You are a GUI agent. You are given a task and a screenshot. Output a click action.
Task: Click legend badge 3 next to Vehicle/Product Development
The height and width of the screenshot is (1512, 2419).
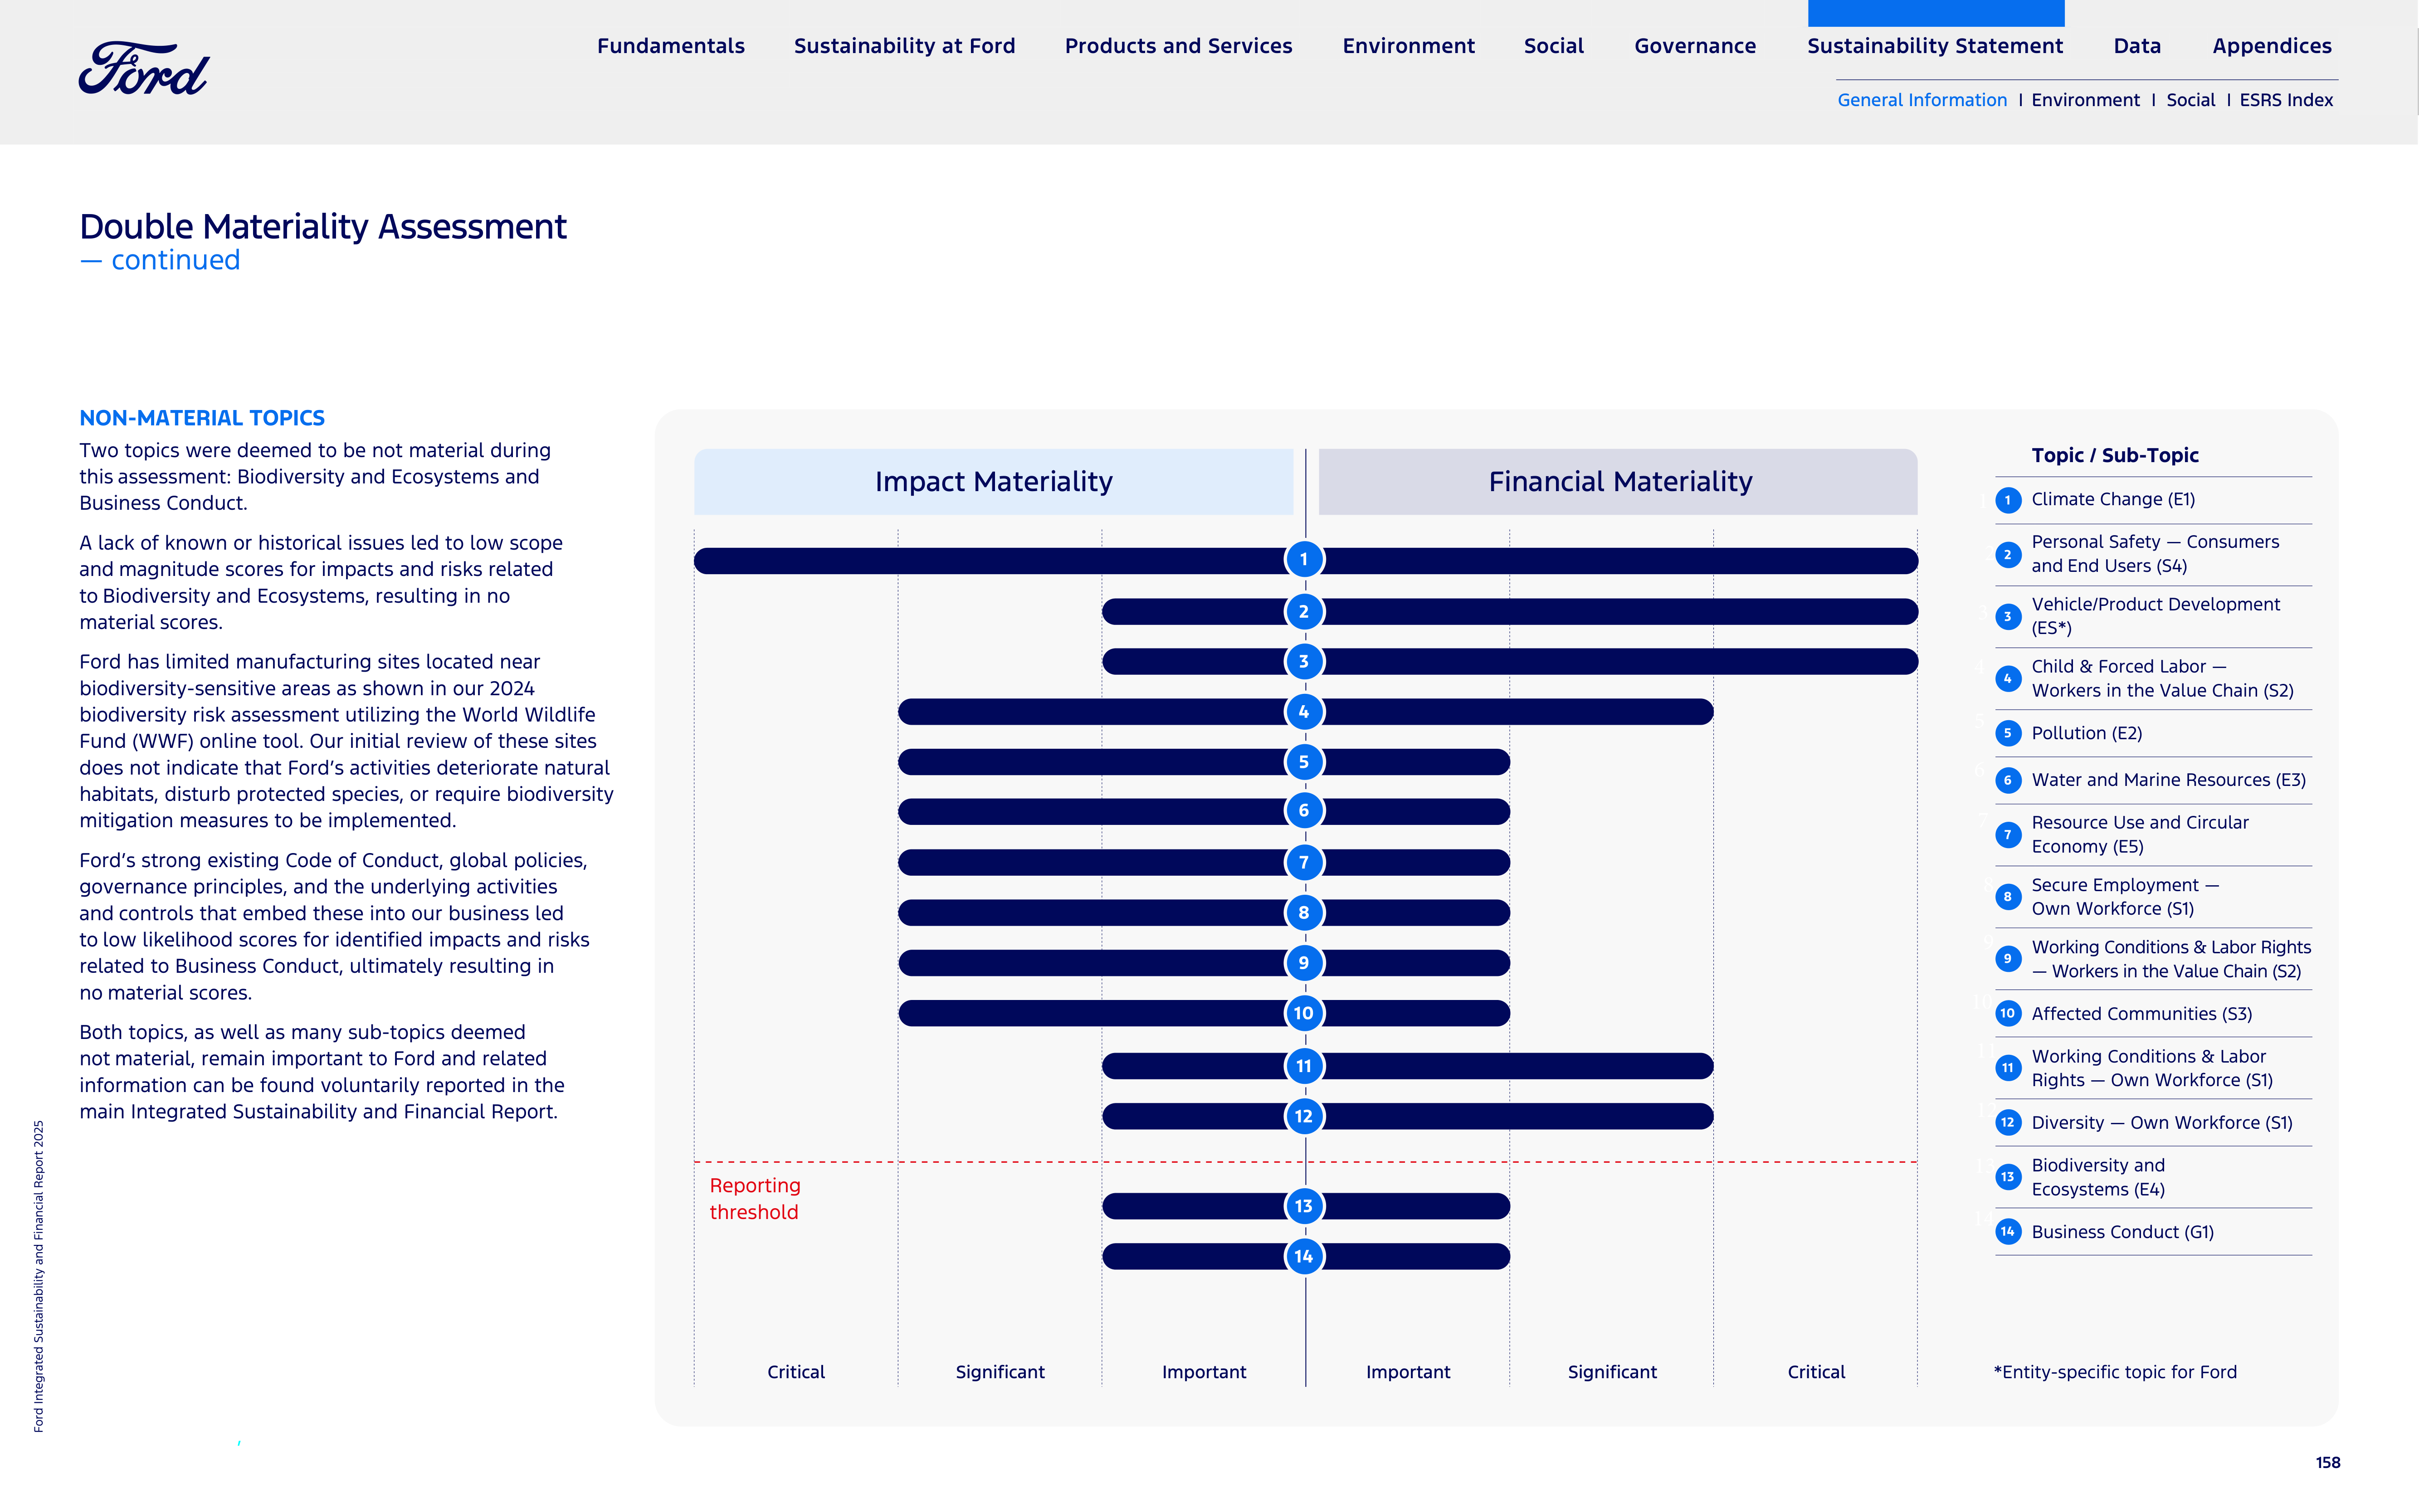pos(2008,617)
